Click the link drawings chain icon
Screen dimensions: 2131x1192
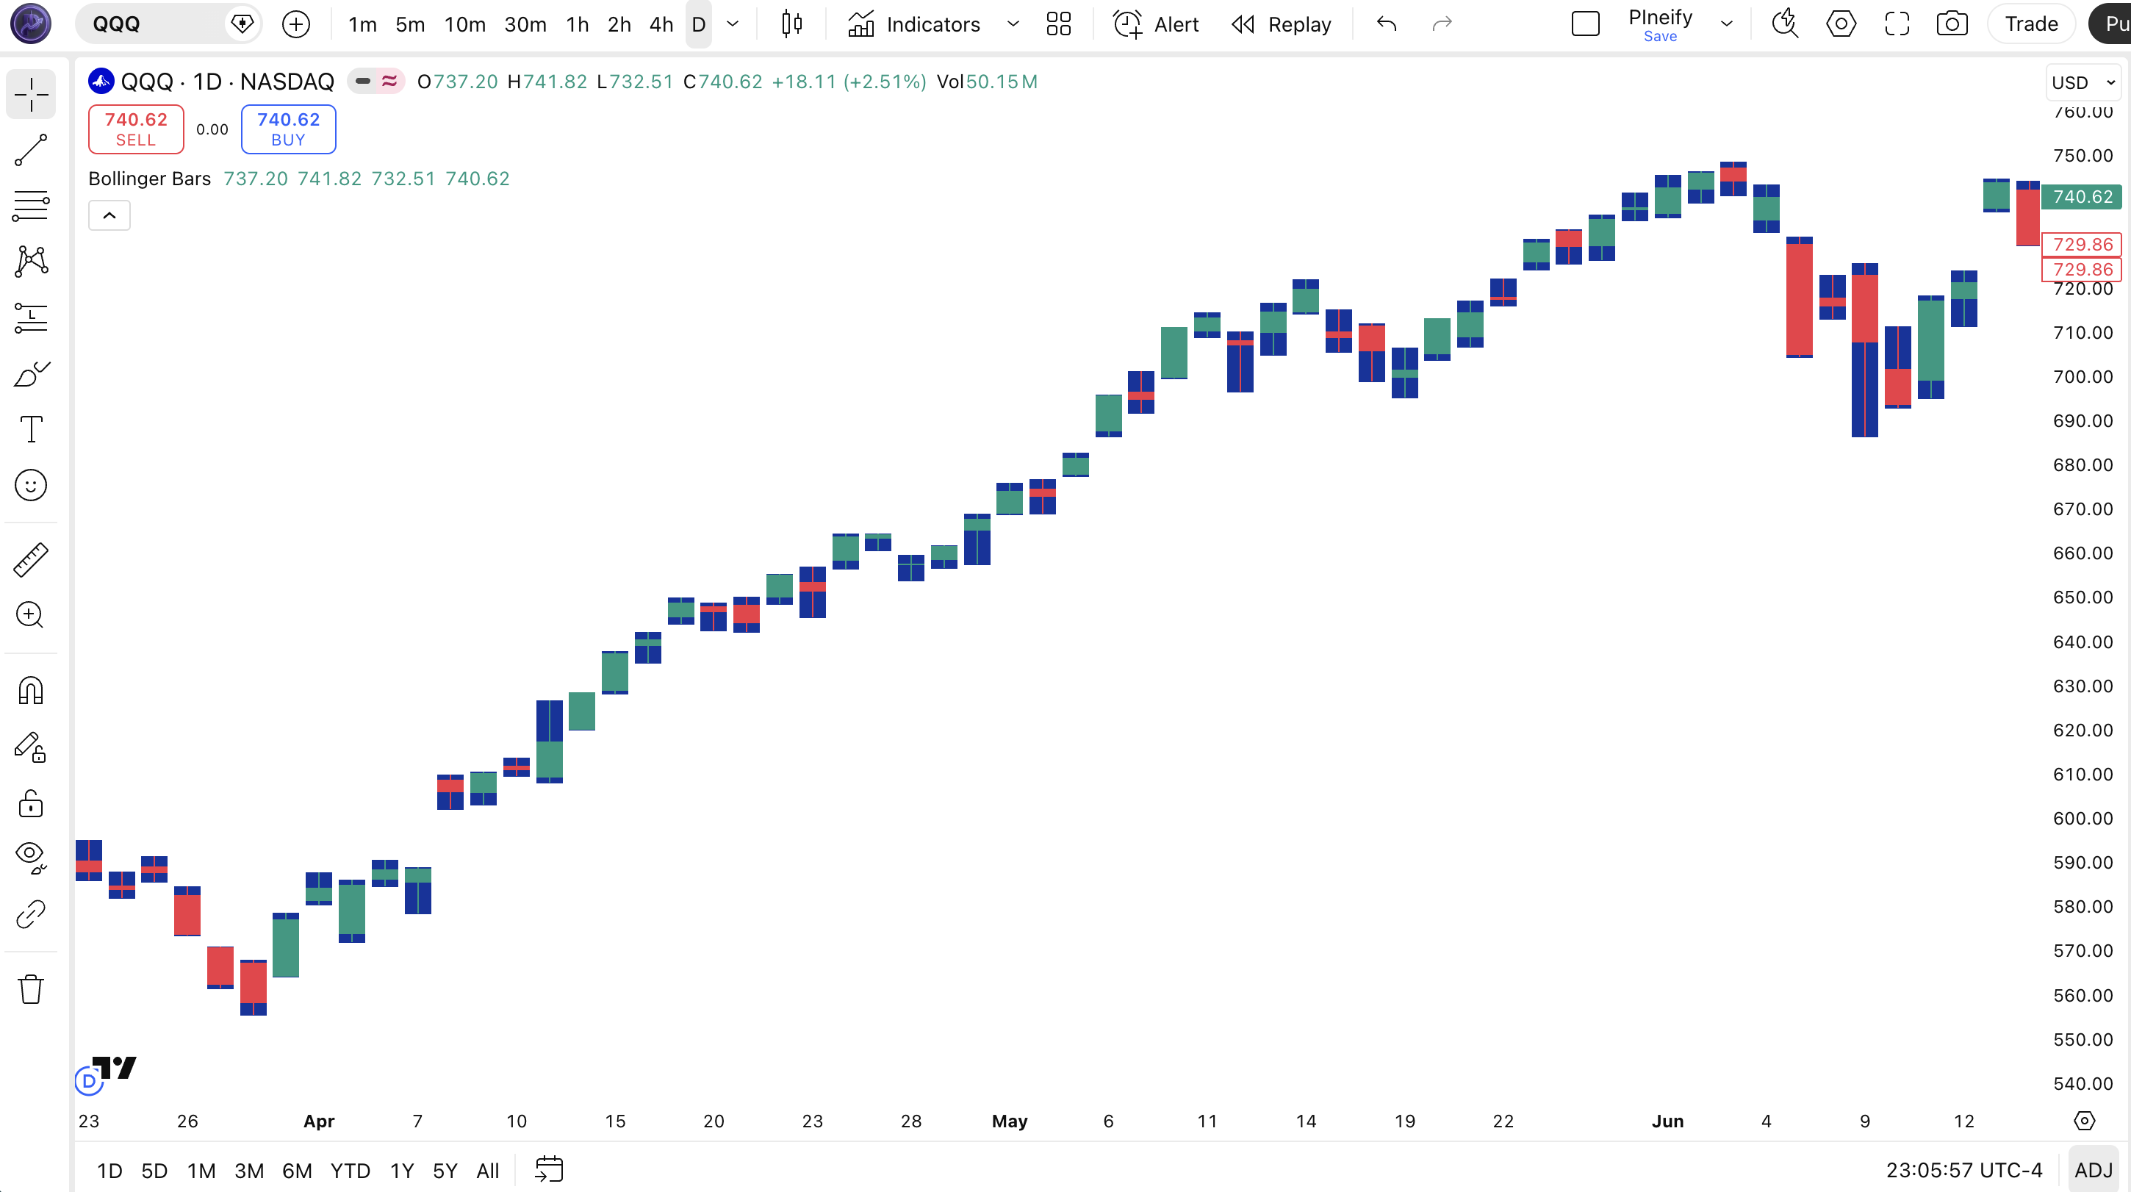31,915
